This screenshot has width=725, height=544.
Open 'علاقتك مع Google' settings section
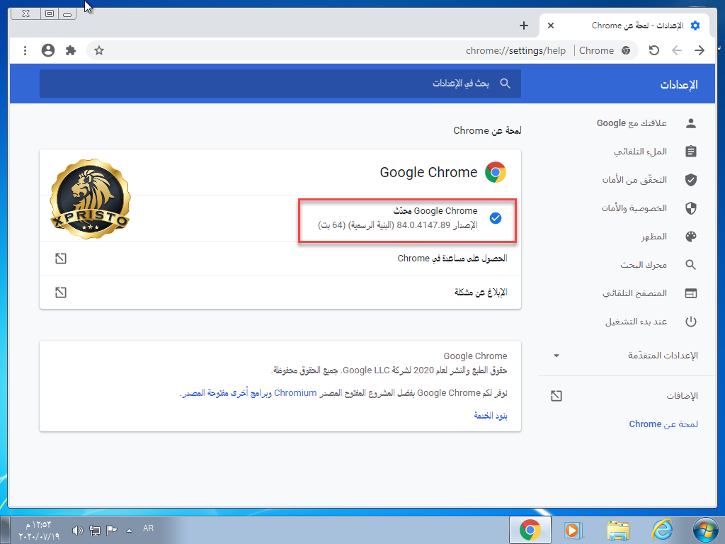(x=631, y=123)
